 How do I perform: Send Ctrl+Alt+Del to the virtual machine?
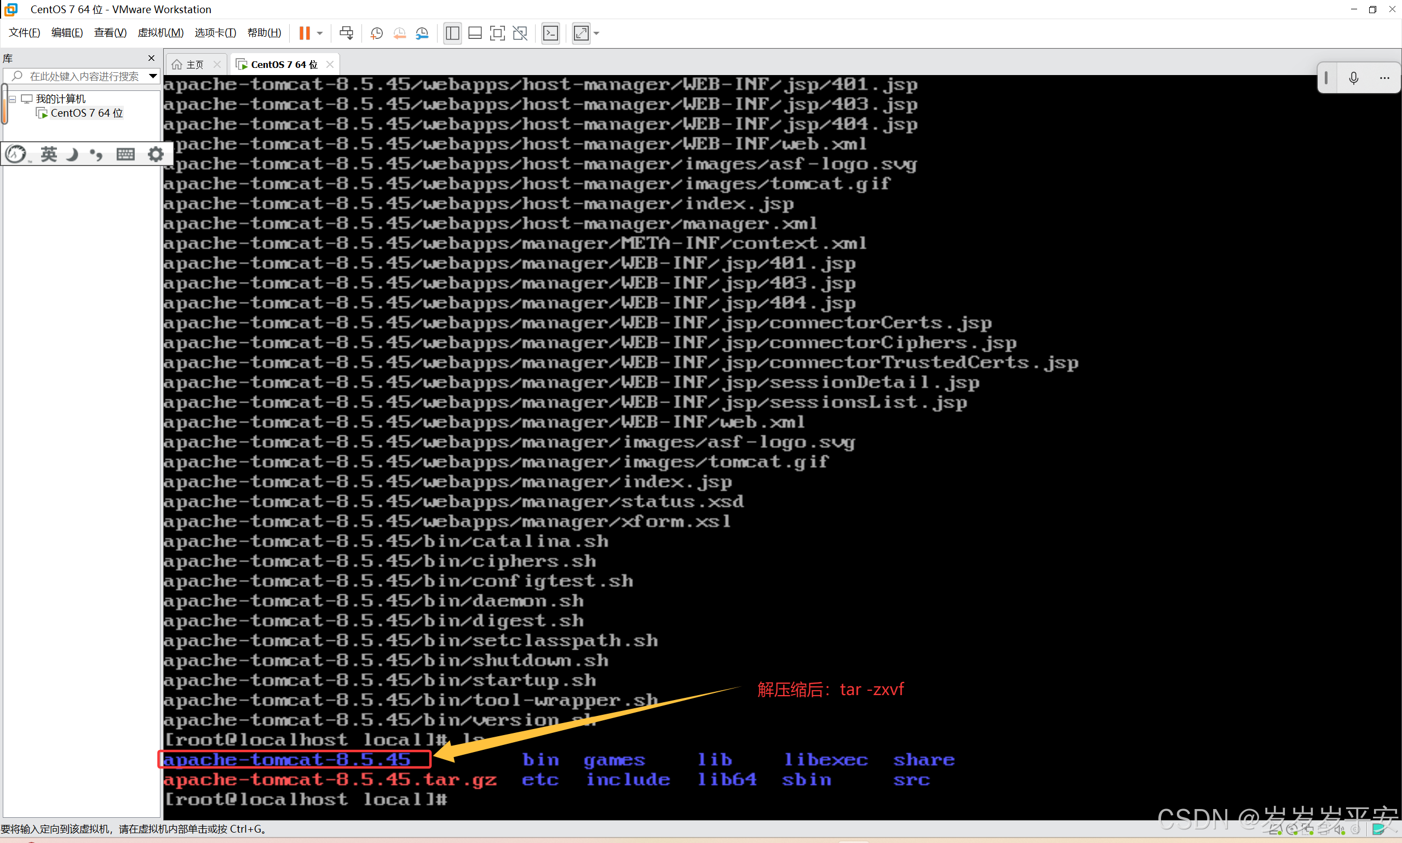coord(346,33)
